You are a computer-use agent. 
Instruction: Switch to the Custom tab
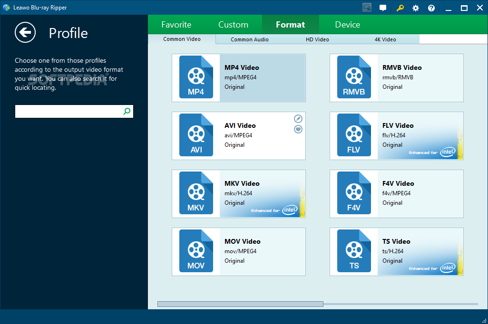(234, 25)
